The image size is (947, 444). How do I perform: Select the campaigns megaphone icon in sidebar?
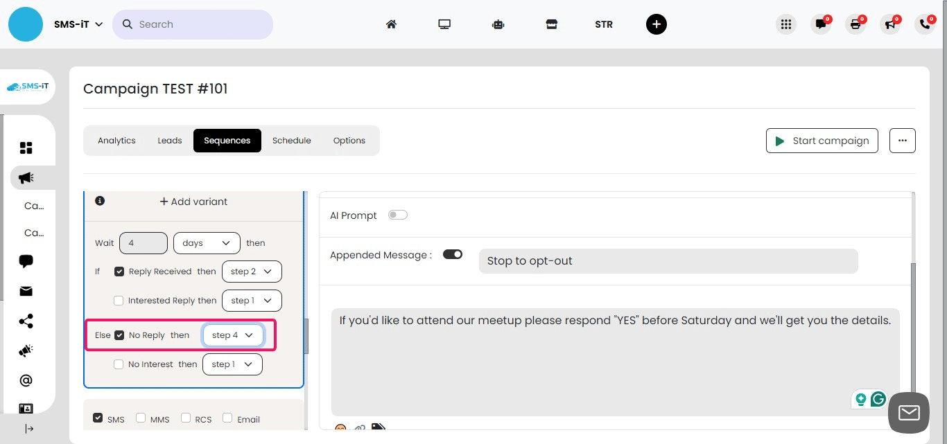(26, 177)
